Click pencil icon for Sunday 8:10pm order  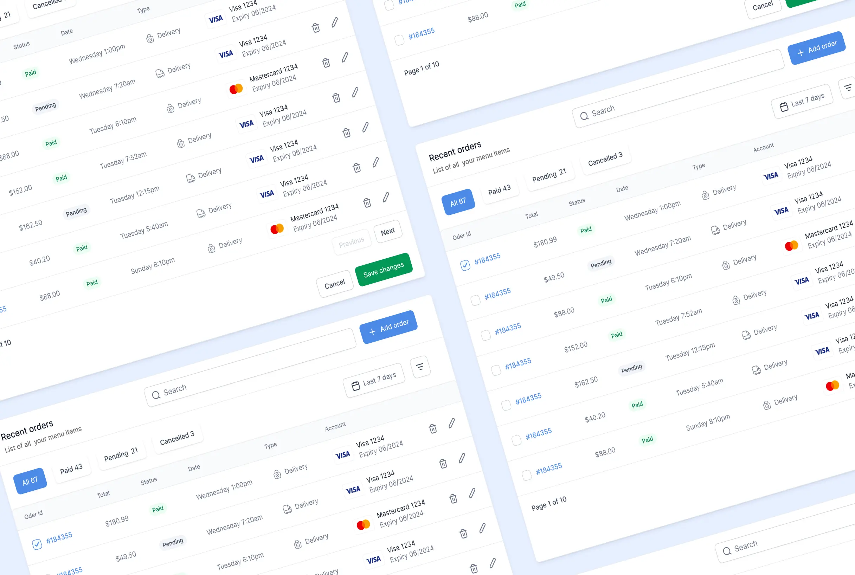point(386,197)
